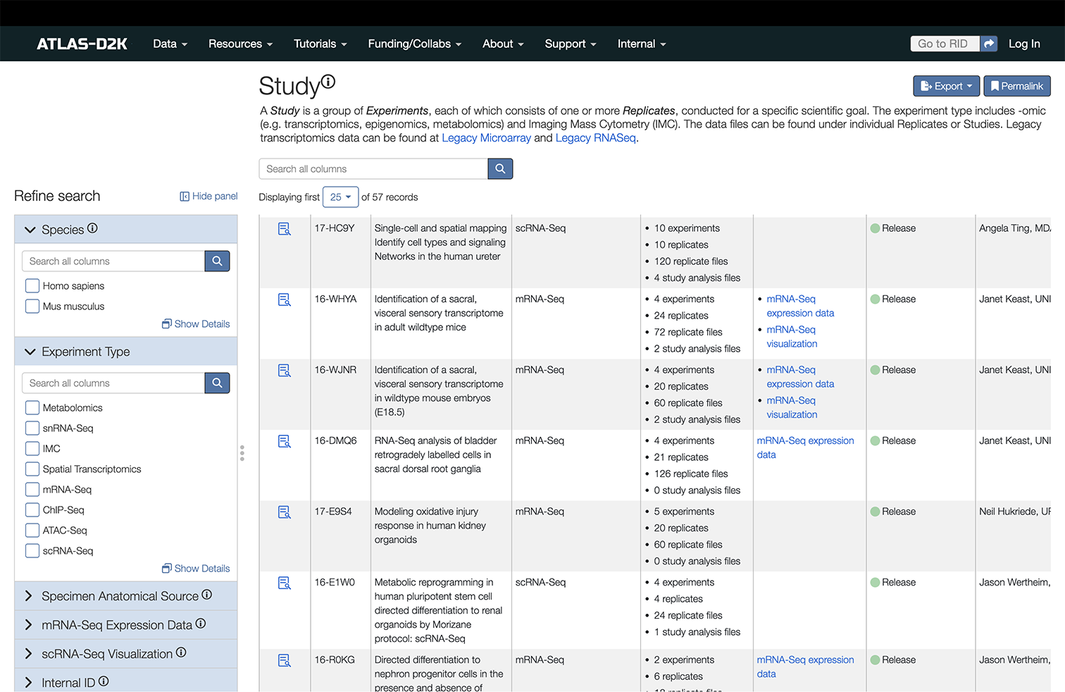Check the Metabolomics checkbox
This screenshot has width=1065, height=692.
[32, 408]
